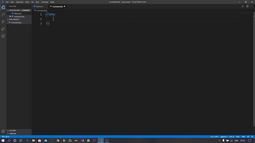The image size is (255, 143).
Task: Open Task View on the taskbar
Action: (x=21, y=141)
